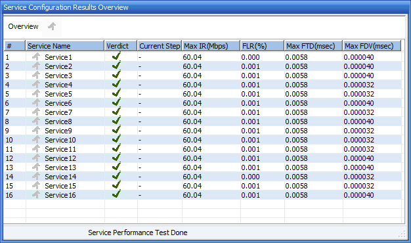Sort by the # column header
The height and width of the screenshot is (243, 411).
pyautogui.click(x=14, y=46)
